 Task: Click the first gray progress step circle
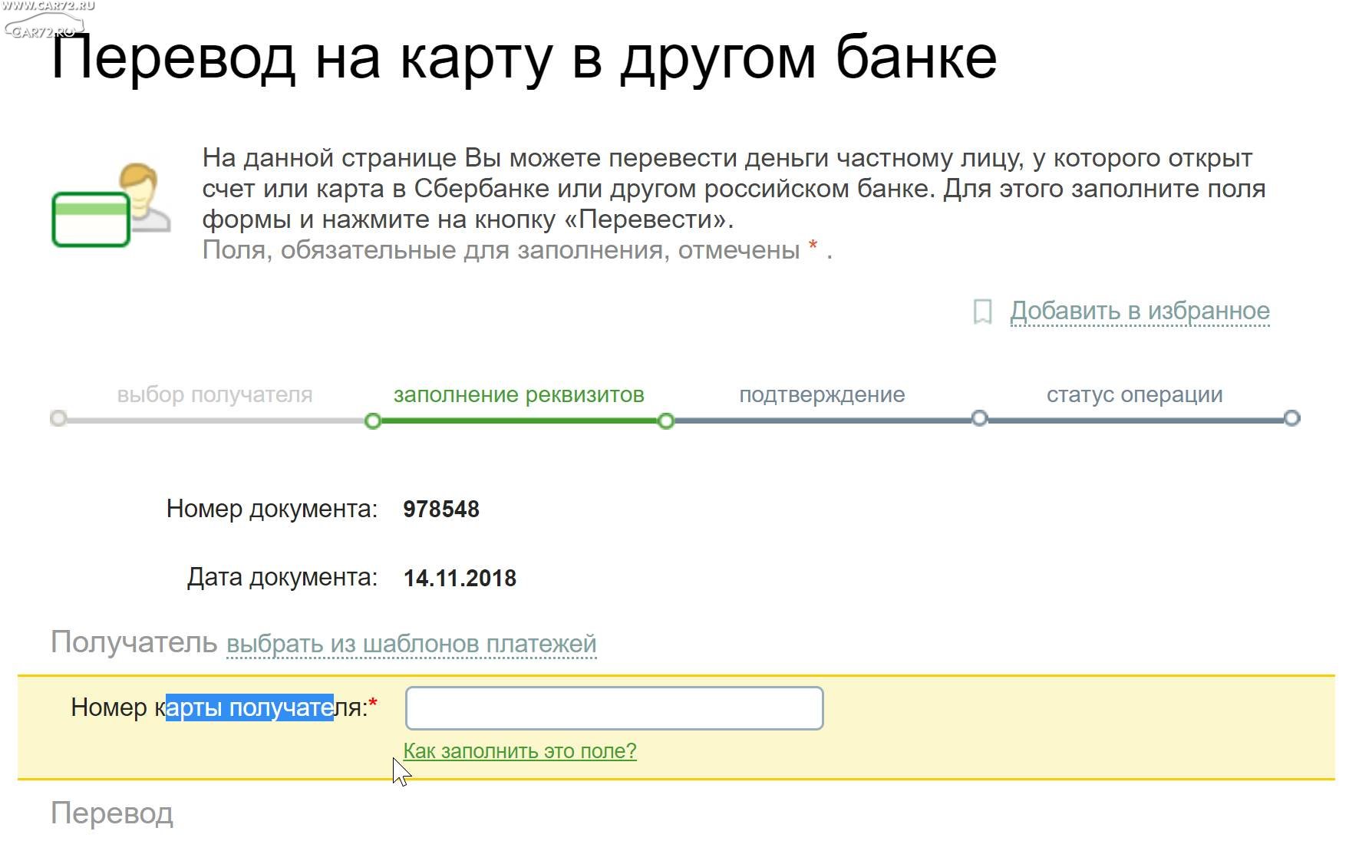point(58,418)
